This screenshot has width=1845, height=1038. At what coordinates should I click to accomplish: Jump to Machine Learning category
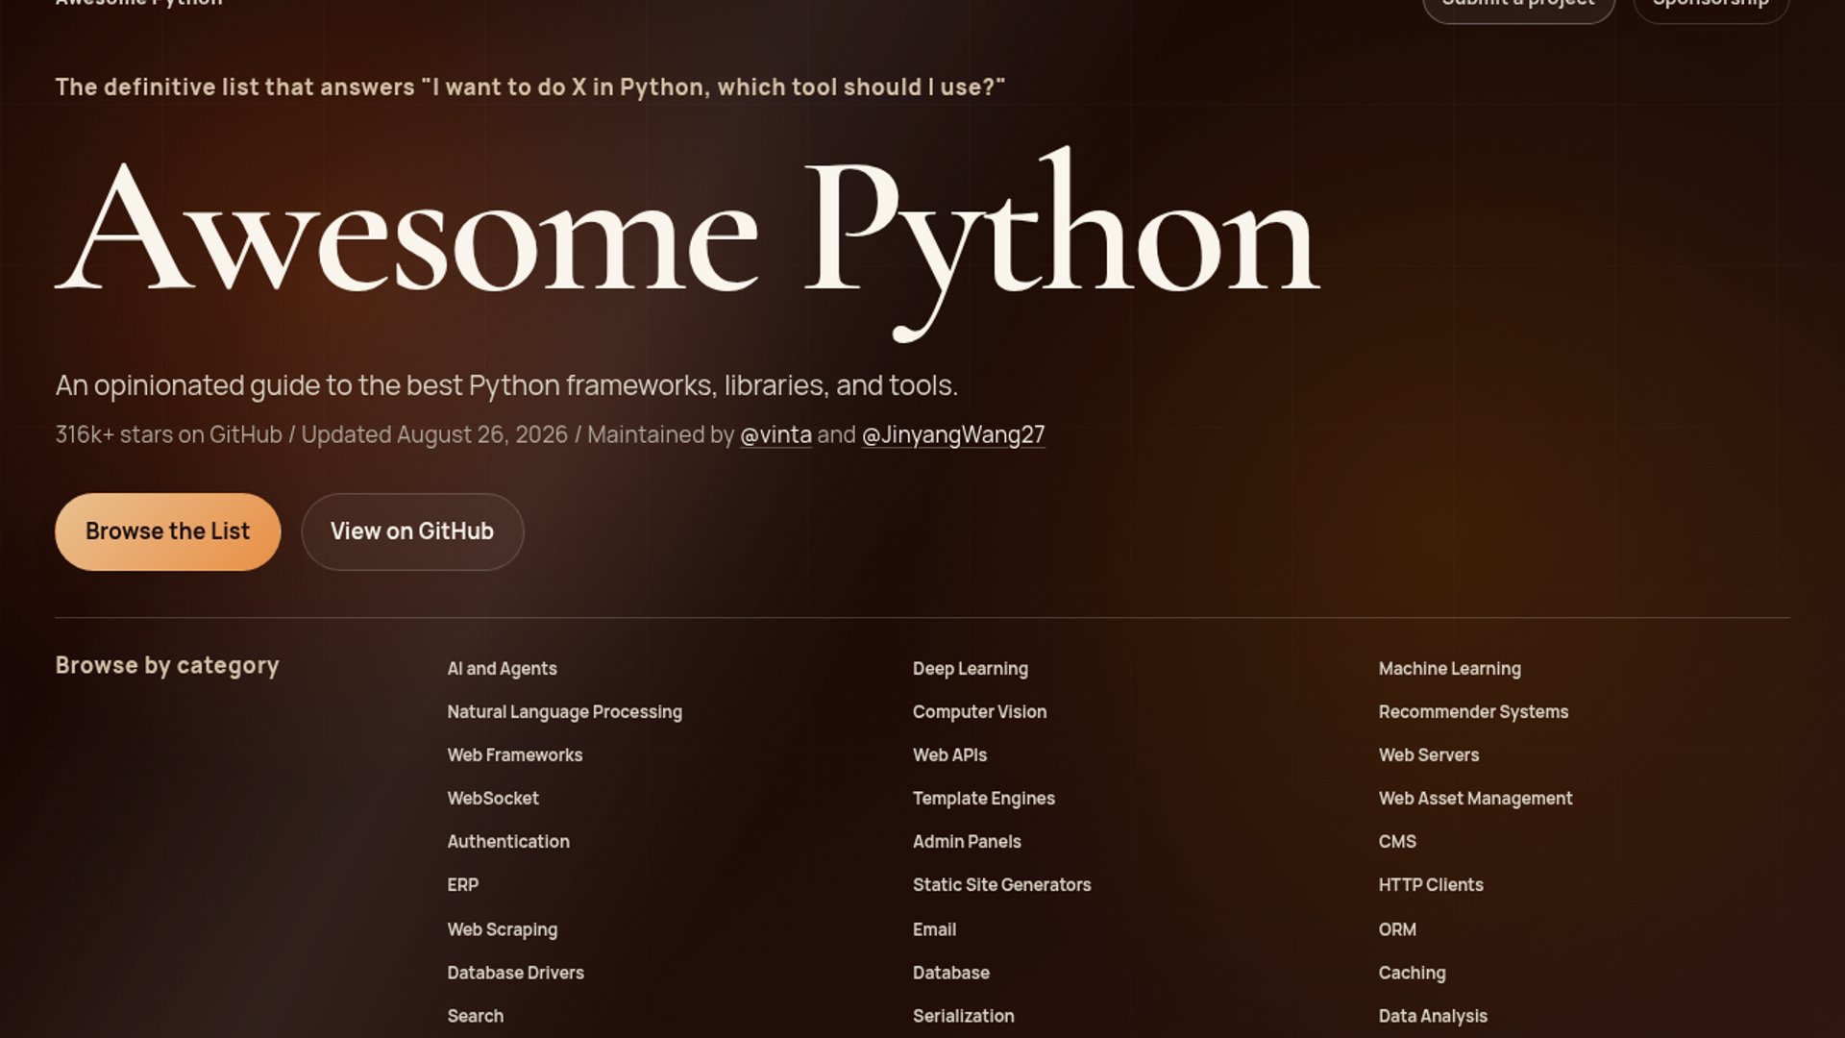[x=1449, y=669]
